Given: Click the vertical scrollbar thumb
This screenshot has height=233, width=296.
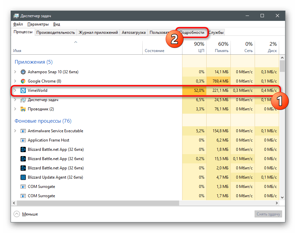Looking at the screenshot, I should pyautogui.click(x=282, y=66).
